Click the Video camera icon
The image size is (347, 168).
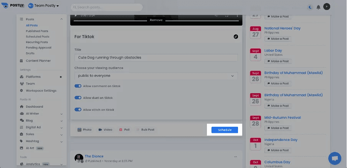tap(100, 130)
